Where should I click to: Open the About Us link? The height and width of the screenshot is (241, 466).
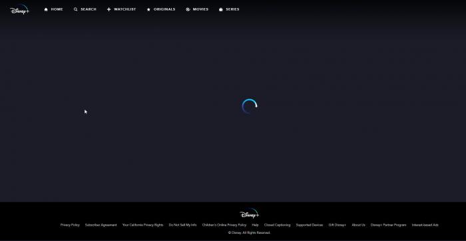(x=358, y=225)
